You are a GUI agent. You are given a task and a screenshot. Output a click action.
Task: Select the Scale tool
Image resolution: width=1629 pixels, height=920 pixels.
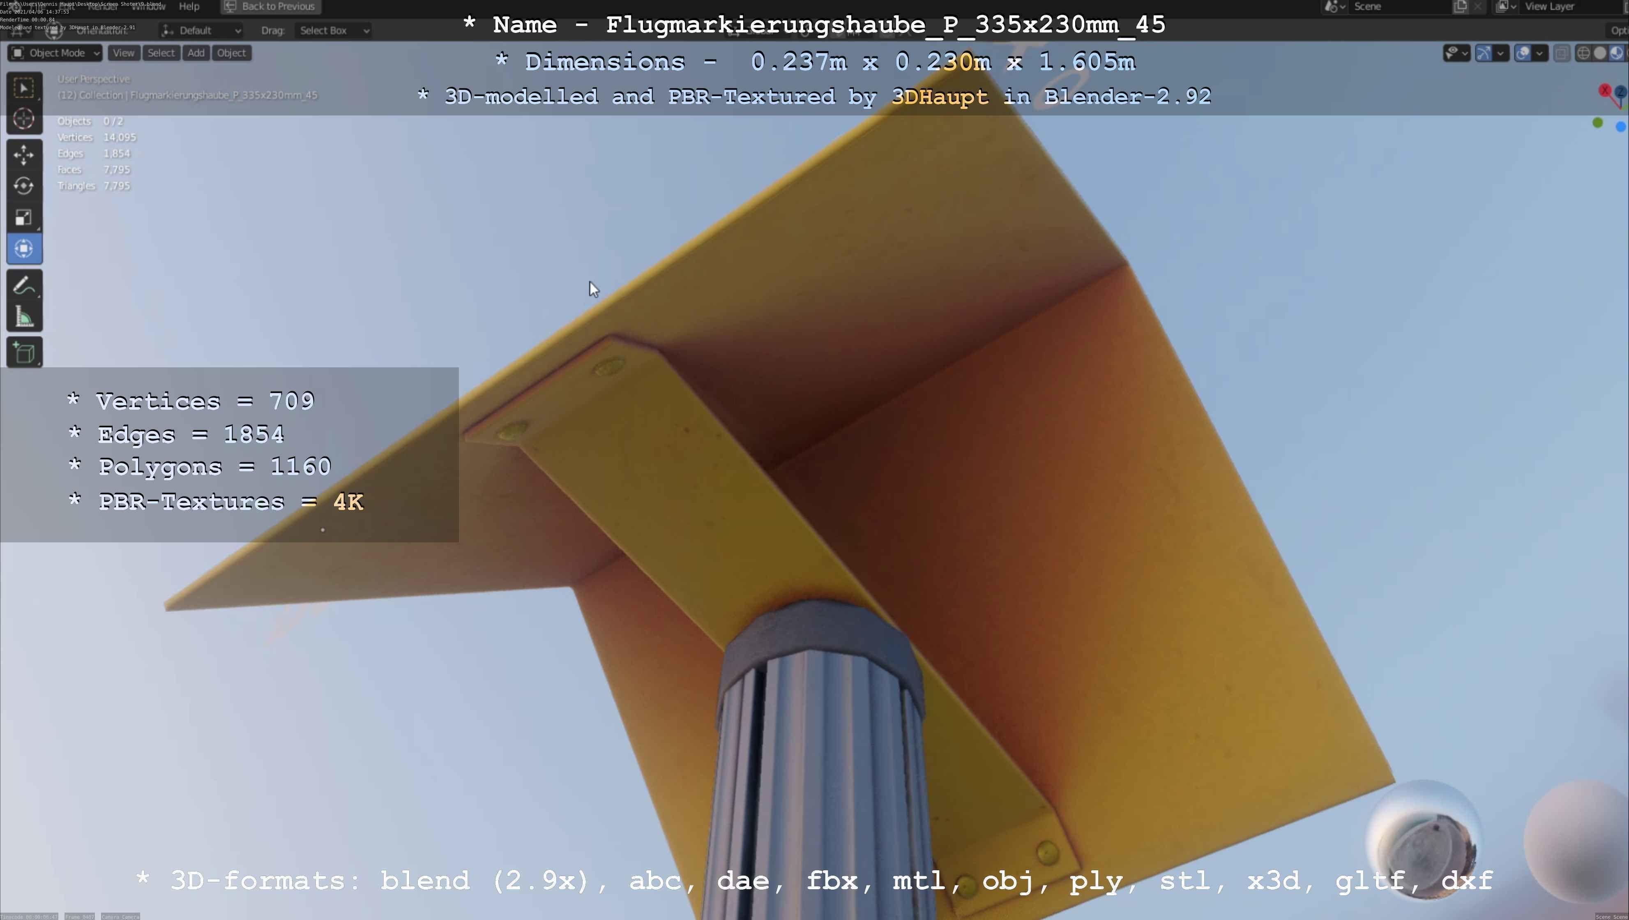click(x=24, y=217)
